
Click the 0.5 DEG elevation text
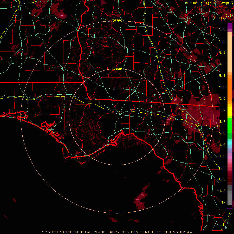click(x=130, y=232)
